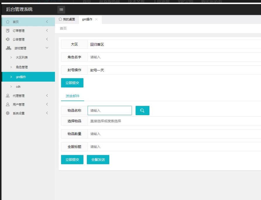Click the 全服发送 button
Image resolution: width=261 pixels, height=200 pixels.
pyautogui.click(x=98, y=160)
